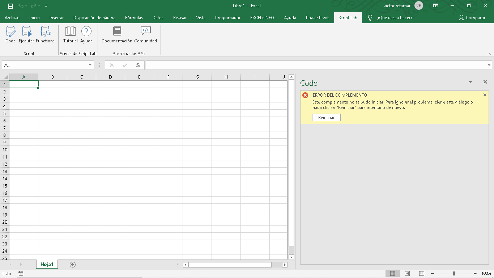This screenshot has width=494, height=278.
Task: Switch to the Programador ribbon tab
Action: [227, 17]
